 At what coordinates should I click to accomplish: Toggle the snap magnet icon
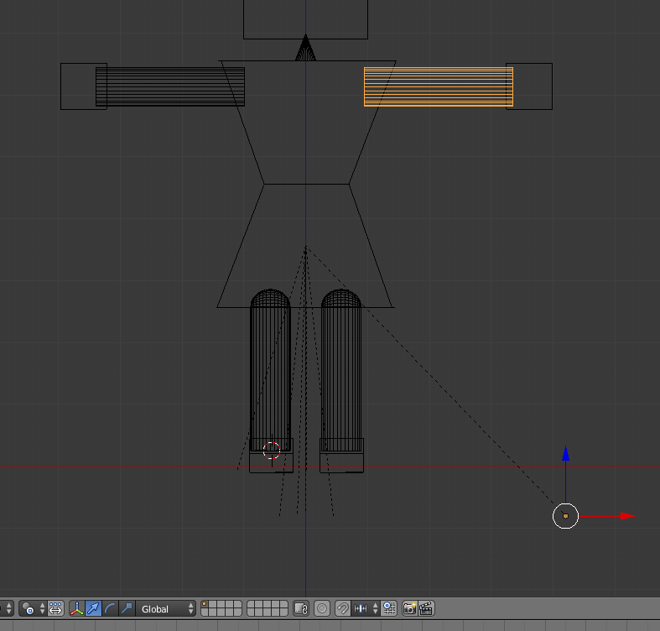[x=342, y=608]
